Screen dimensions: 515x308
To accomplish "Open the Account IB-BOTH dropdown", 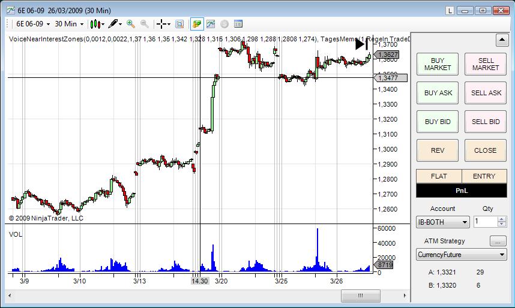I will pyautogui.click(x=443, y=222).
